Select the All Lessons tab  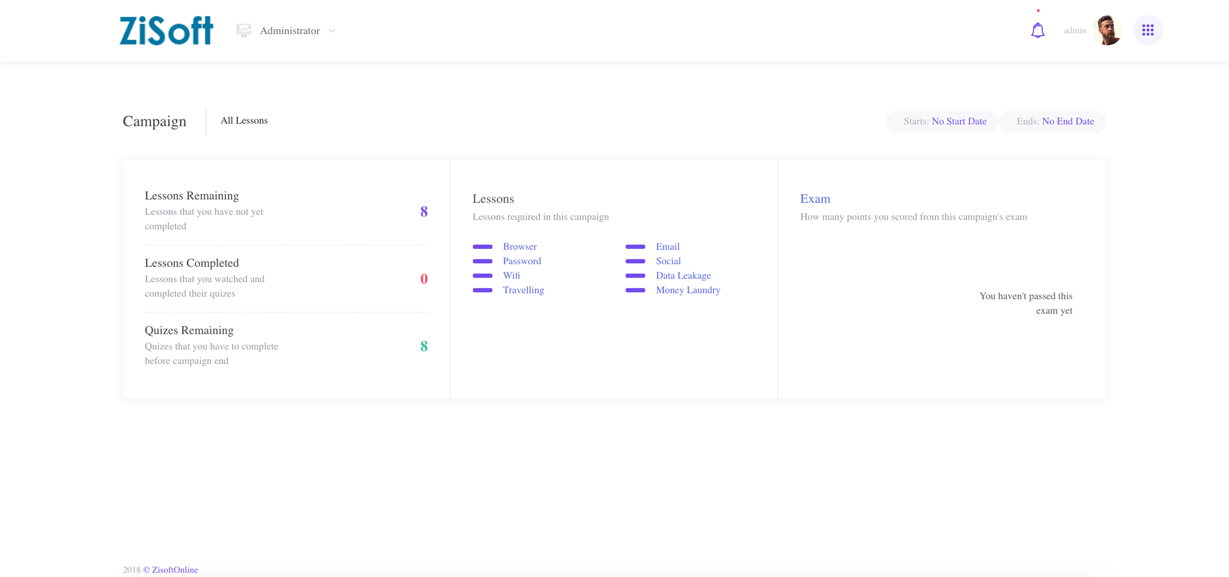click(244, 120)
